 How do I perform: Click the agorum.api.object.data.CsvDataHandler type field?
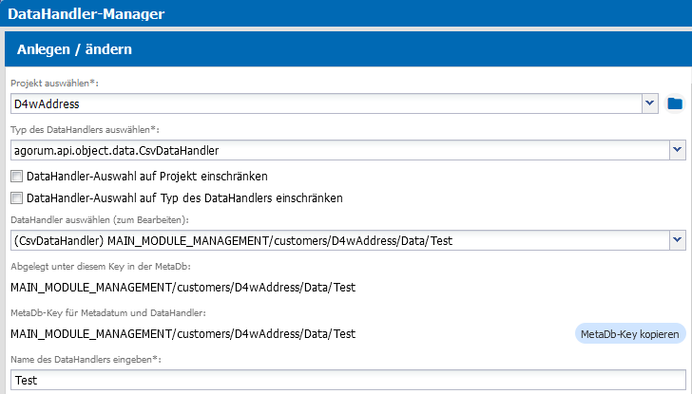click(340, 150)
